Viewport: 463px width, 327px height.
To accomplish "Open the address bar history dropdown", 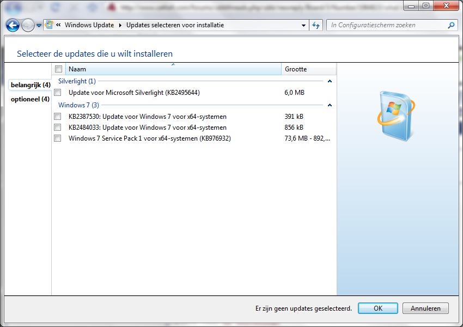I will click(x=303, y=26).
